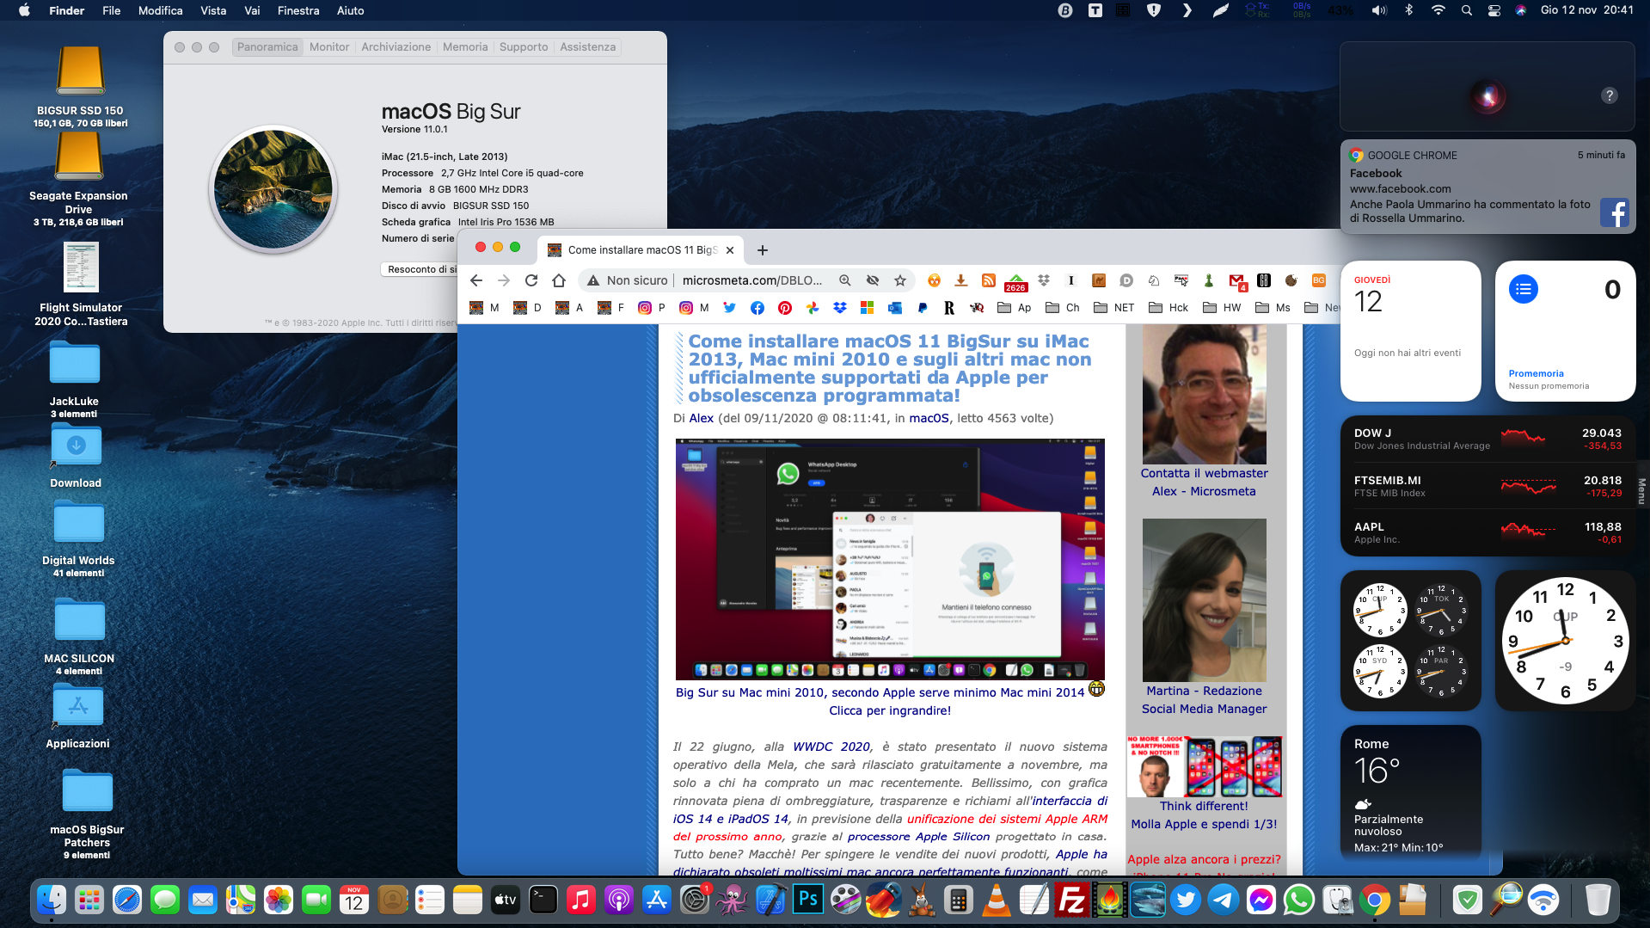1650x928 pixels.
Task: Open the Finestra menu
Action: pos(297,10)
